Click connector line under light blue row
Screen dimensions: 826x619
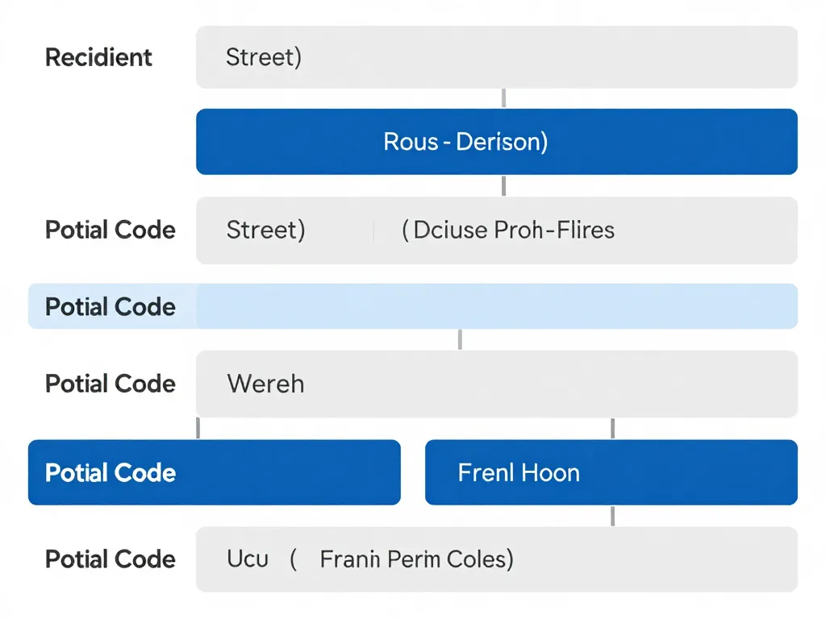pyautogui.click(x=460, y=339)
